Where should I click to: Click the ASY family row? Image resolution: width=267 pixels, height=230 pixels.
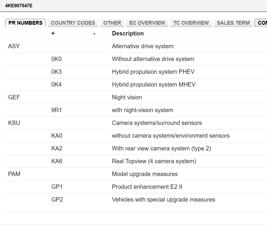(x=136, y=46)
